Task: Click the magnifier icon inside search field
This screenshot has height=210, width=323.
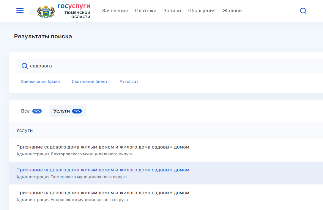Action: click(x=25, y=66)
